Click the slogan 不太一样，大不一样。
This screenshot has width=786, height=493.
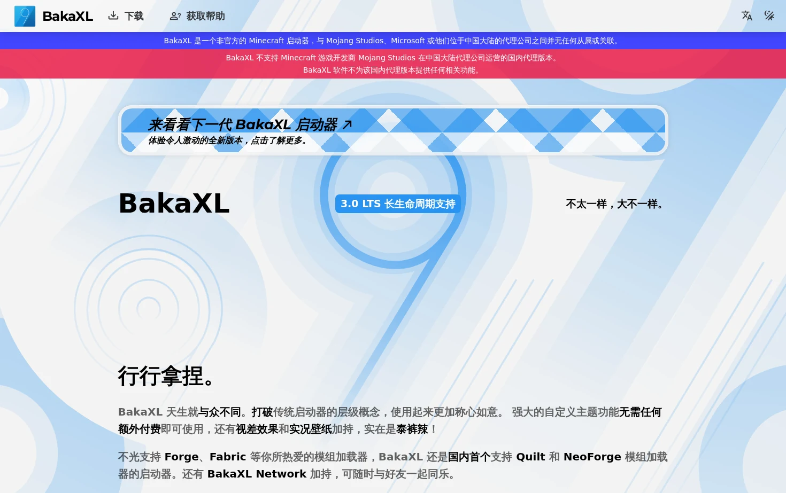click(617, 204)
